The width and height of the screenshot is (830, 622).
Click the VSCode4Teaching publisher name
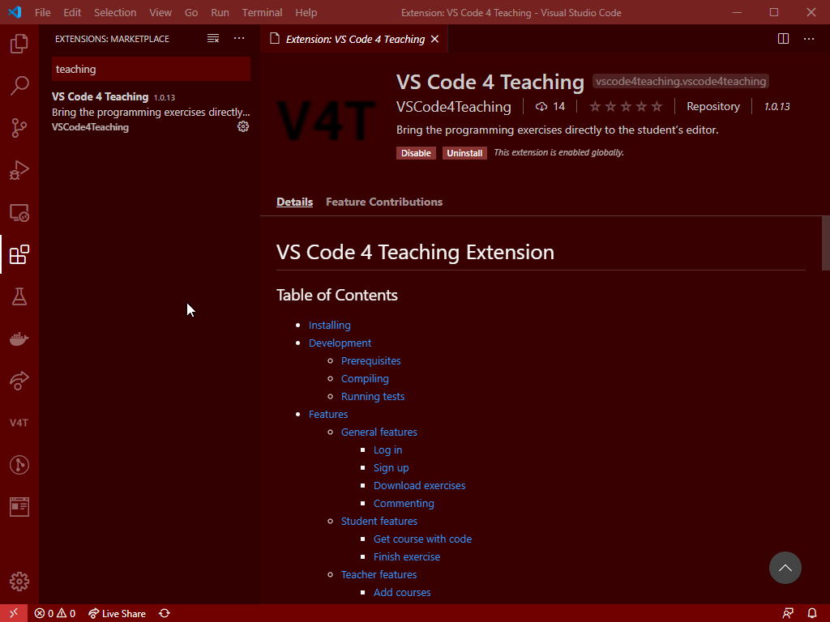click(x=454, y=106)
